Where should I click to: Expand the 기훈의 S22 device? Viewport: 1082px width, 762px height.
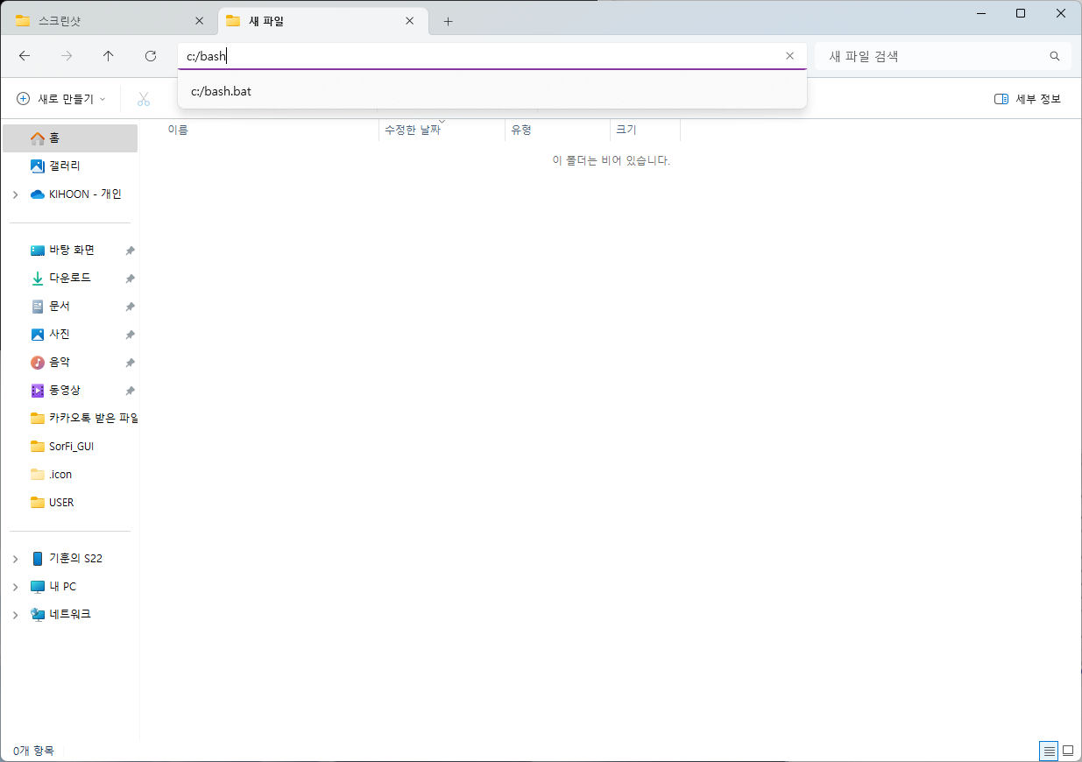click(16, 559)
